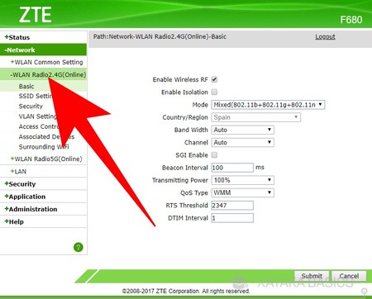The width and height of the screenshot is (372, 299).
Task: Open the Transmitting Power dropdown
Action: click(x=242, y=180)
